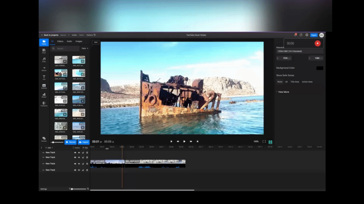Hide the first New Track using eye icon

[x=75, y=153]
